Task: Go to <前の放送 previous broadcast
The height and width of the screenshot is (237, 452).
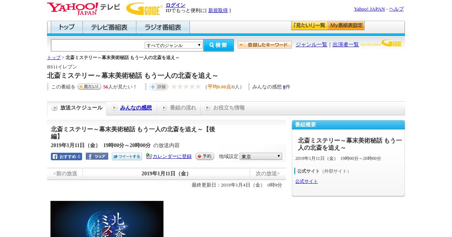Action: (65, 174)
